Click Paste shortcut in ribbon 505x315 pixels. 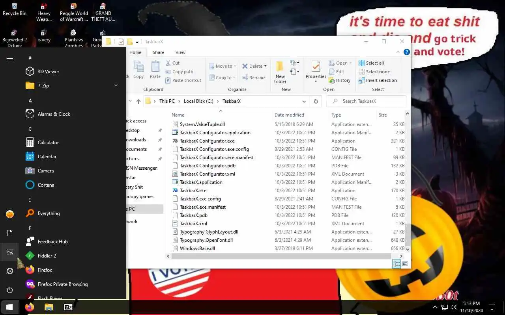tap(183, 80)
